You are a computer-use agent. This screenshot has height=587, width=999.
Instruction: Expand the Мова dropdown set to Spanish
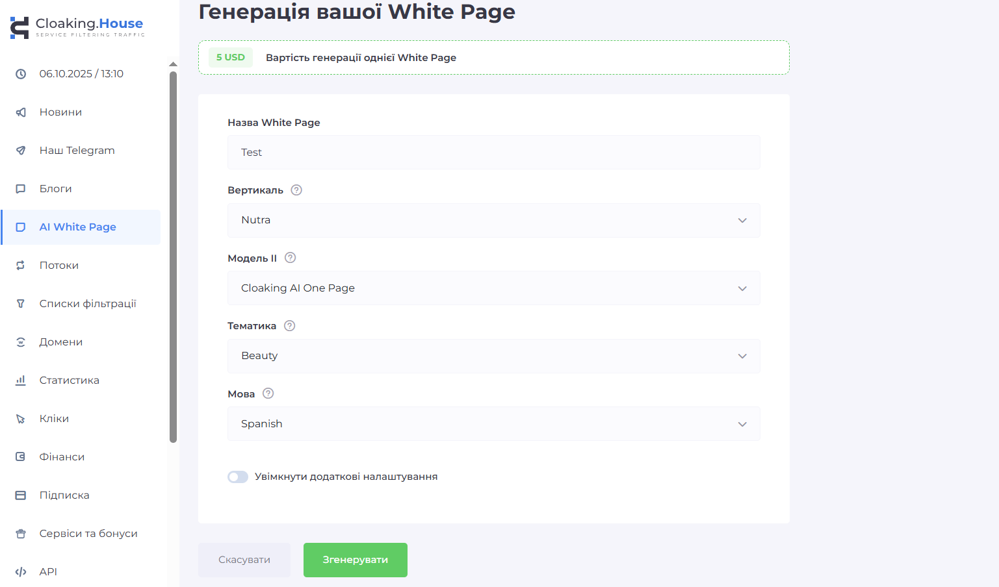(493, 424)
